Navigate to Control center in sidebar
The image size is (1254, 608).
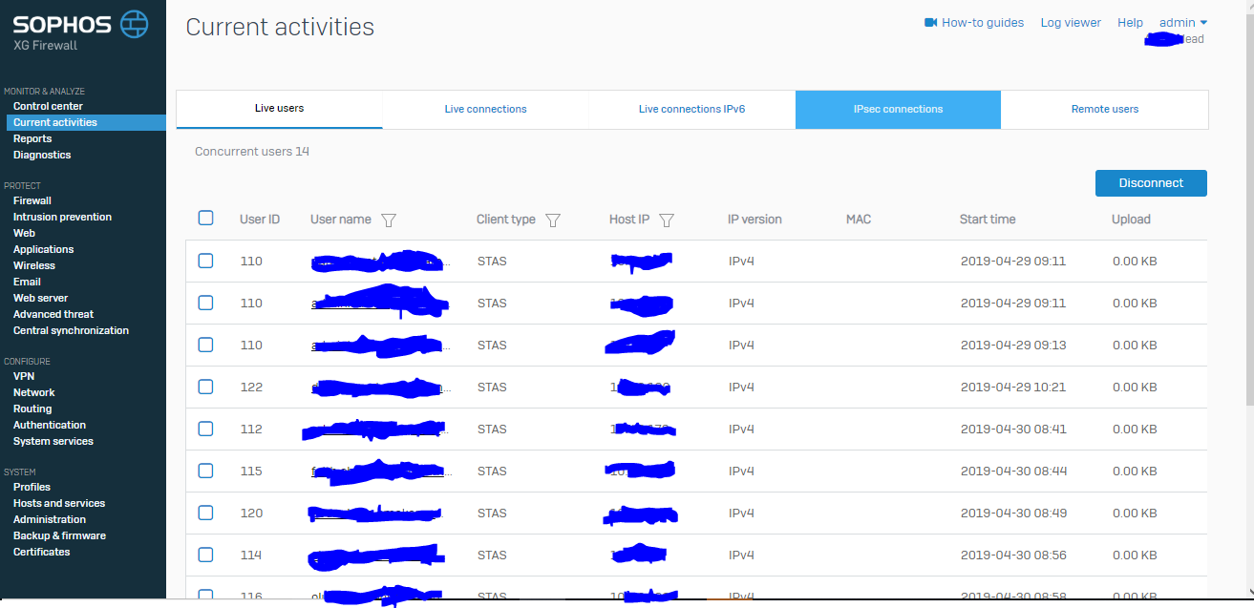tap(48, 106)
